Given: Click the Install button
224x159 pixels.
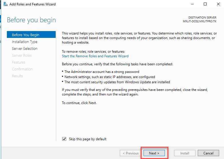Looking at the screenshot, I should [185, 153].
